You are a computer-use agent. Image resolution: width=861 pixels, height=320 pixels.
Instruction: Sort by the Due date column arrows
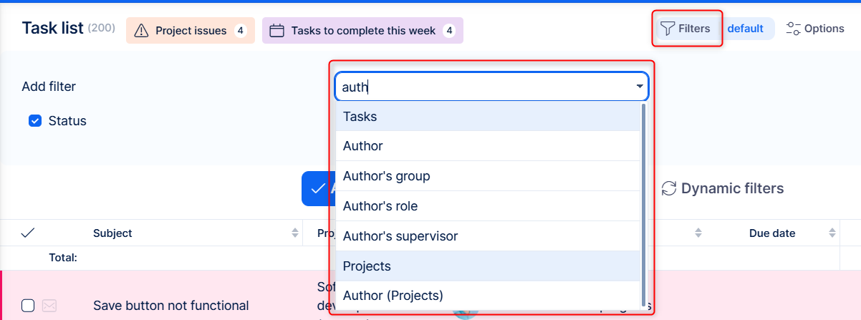pyautogui.click(x=832, y=233)
